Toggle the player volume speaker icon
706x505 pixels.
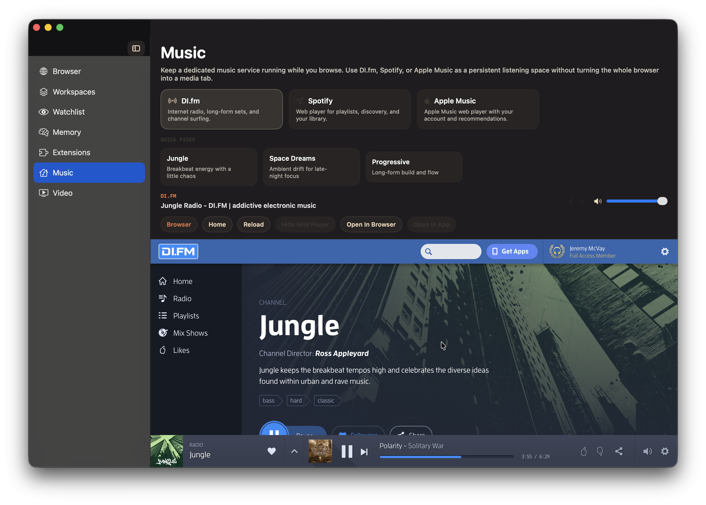pos(647,451)
